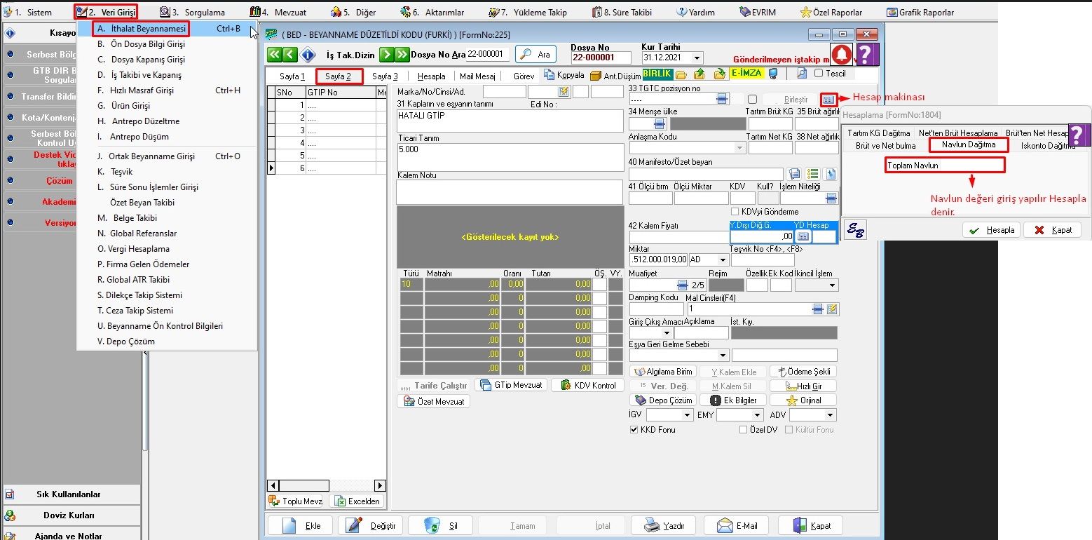Click the KDV Kontrol button
Image resolution: width=1092 pixels, height=540 pixels.
pos(587,385)
